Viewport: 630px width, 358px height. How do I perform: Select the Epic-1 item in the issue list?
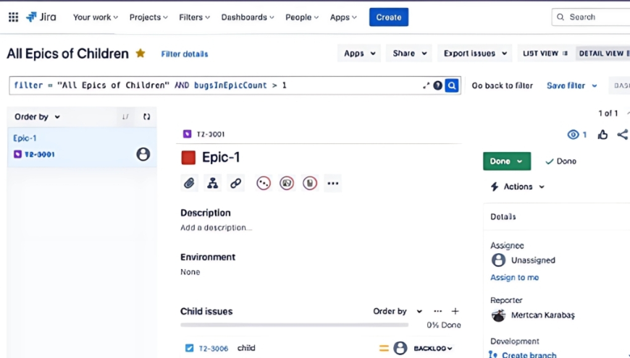[x=82, y=147]
